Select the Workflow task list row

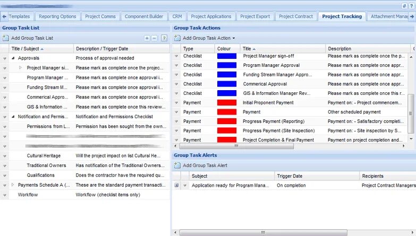tap(85, 195)
